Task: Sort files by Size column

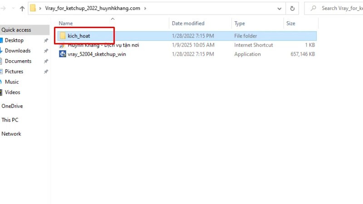Action: click(x=290, y=24)
